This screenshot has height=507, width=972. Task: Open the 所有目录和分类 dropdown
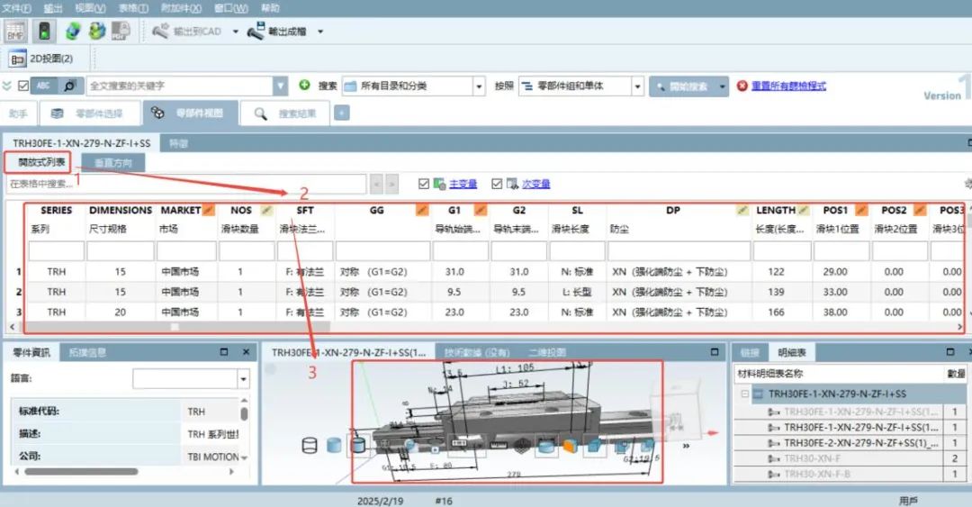coord(479,86)
